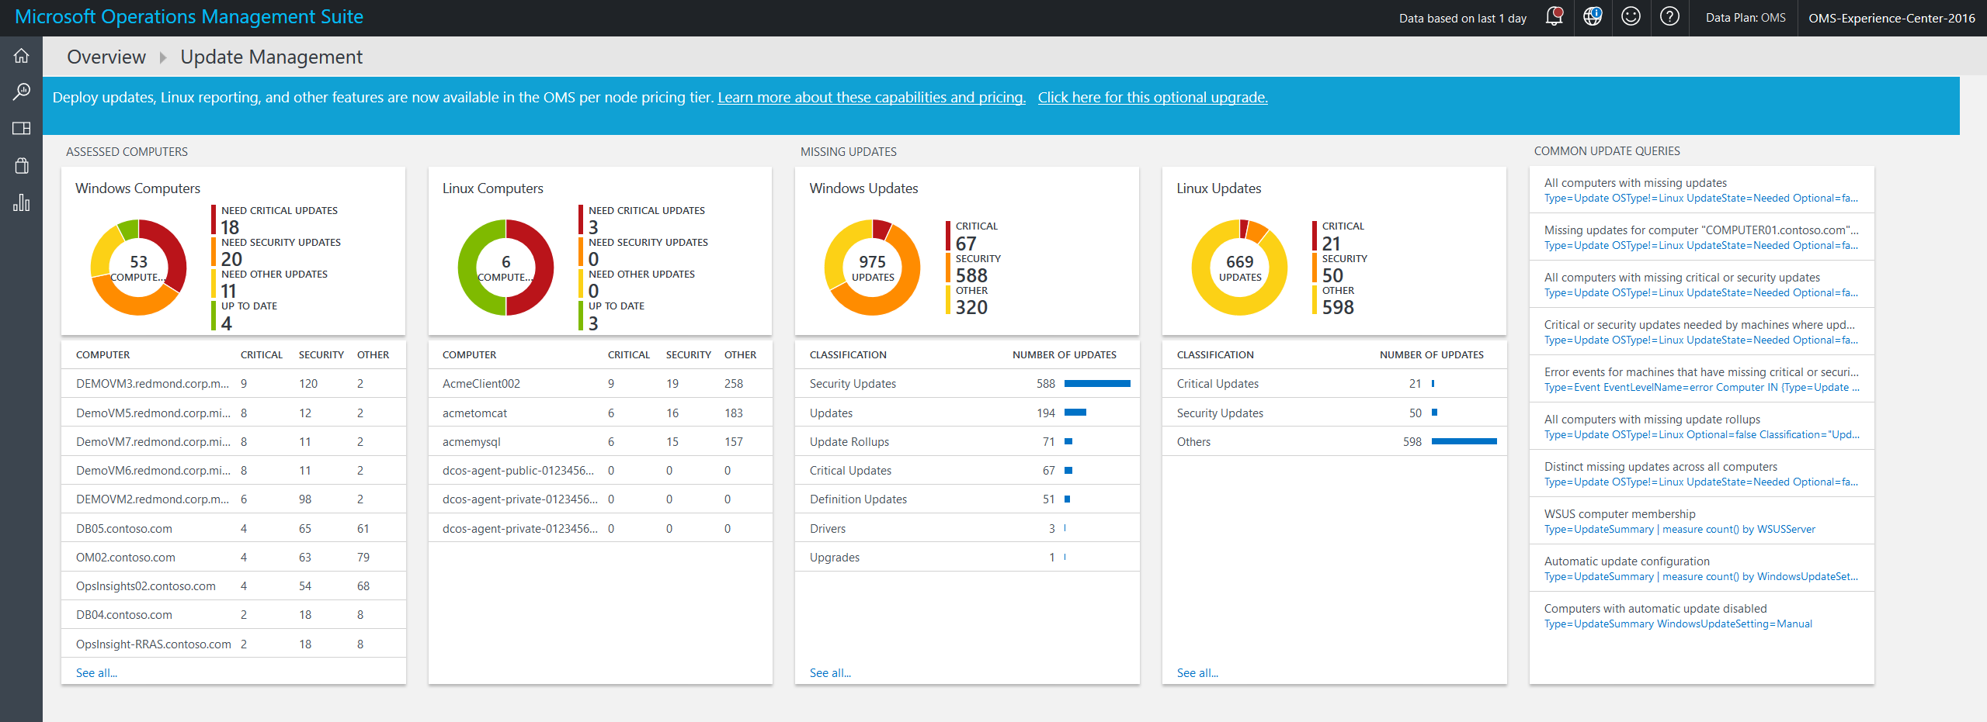Open Critical Updates row in Linux Updates
Screen dimensions: 1987x722
pos(1334,383)
